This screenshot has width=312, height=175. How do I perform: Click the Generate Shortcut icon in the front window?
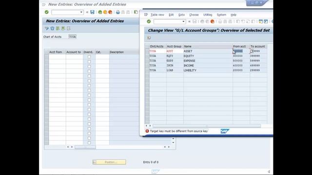click(x=266, y=21)
